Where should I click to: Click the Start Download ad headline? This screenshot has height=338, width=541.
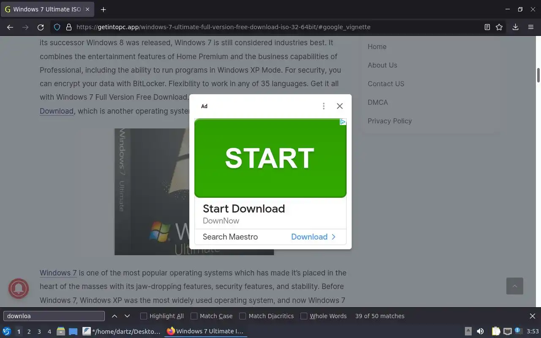tap(244, 209)
